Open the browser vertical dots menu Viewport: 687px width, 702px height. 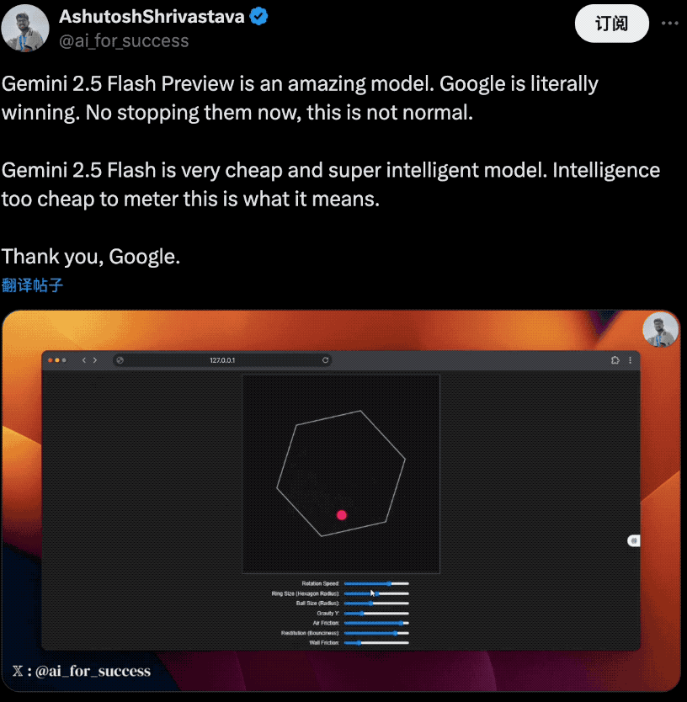630,360
